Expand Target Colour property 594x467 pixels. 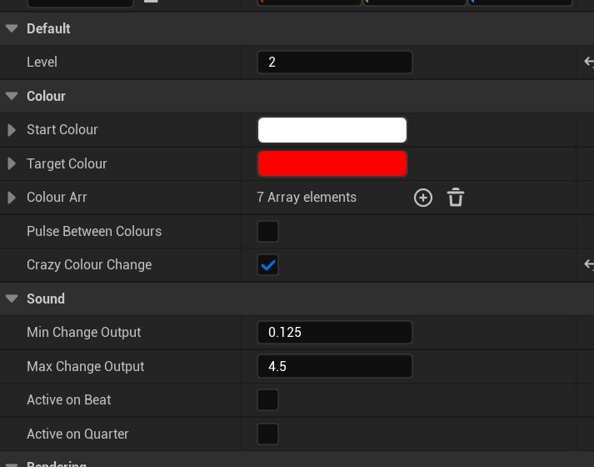[x=12, y=163]
